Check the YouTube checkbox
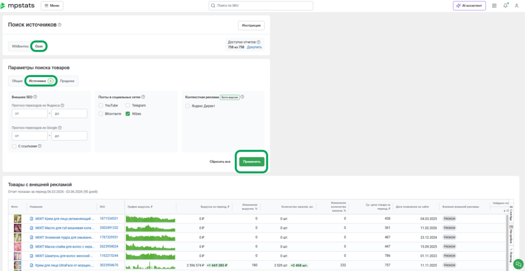525x271 pixels. [101, 105]
